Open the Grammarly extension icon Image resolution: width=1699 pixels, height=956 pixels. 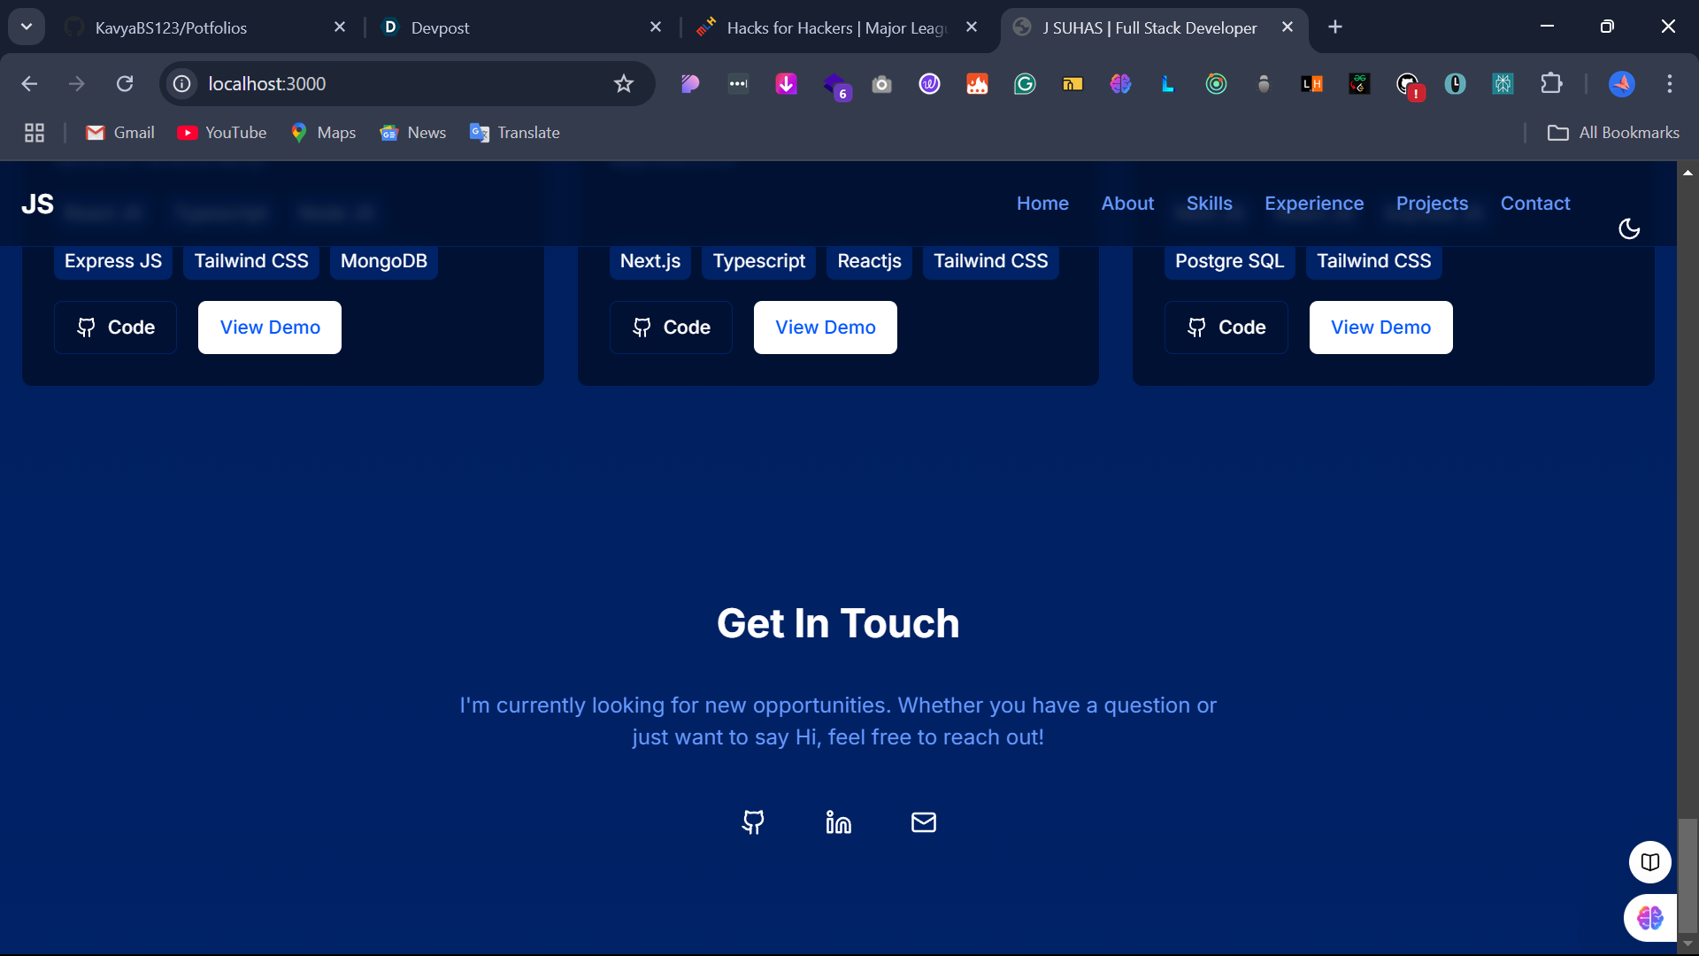pyautogui.click(x=1025, y=84)
